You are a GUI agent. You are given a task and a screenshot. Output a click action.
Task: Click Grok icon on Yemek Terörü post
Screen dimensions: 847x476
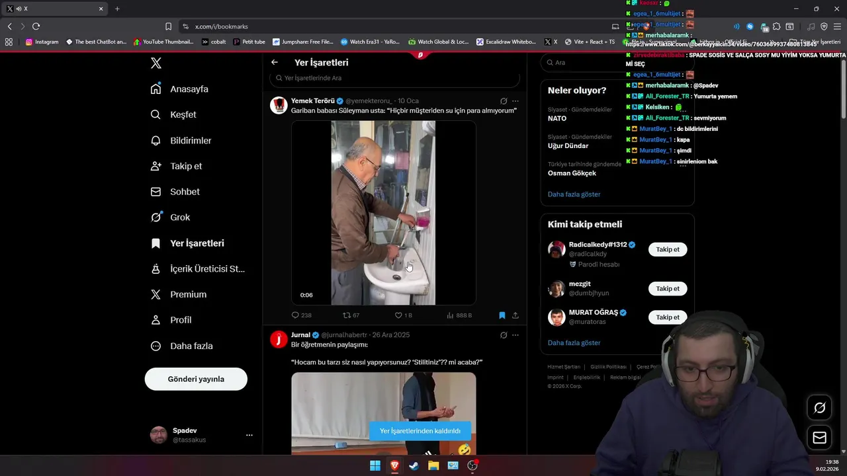tap(504, 101)
